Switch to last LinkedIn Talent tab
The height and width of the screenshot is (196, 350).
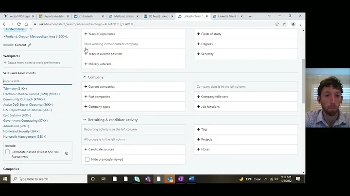pyautogui.click(x=227, y=16)
